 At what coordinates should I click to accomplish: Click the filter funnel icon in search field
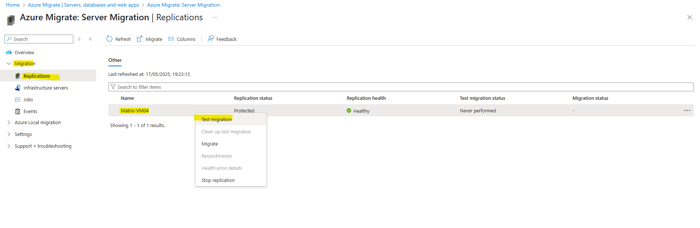pyautogui.click(x=113, y=87)
